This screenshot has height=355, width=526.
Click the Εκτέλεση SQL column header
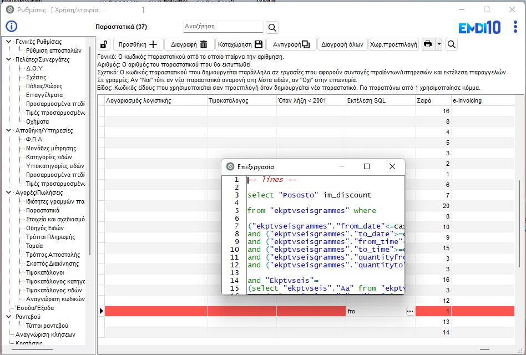tap(381, 100)
